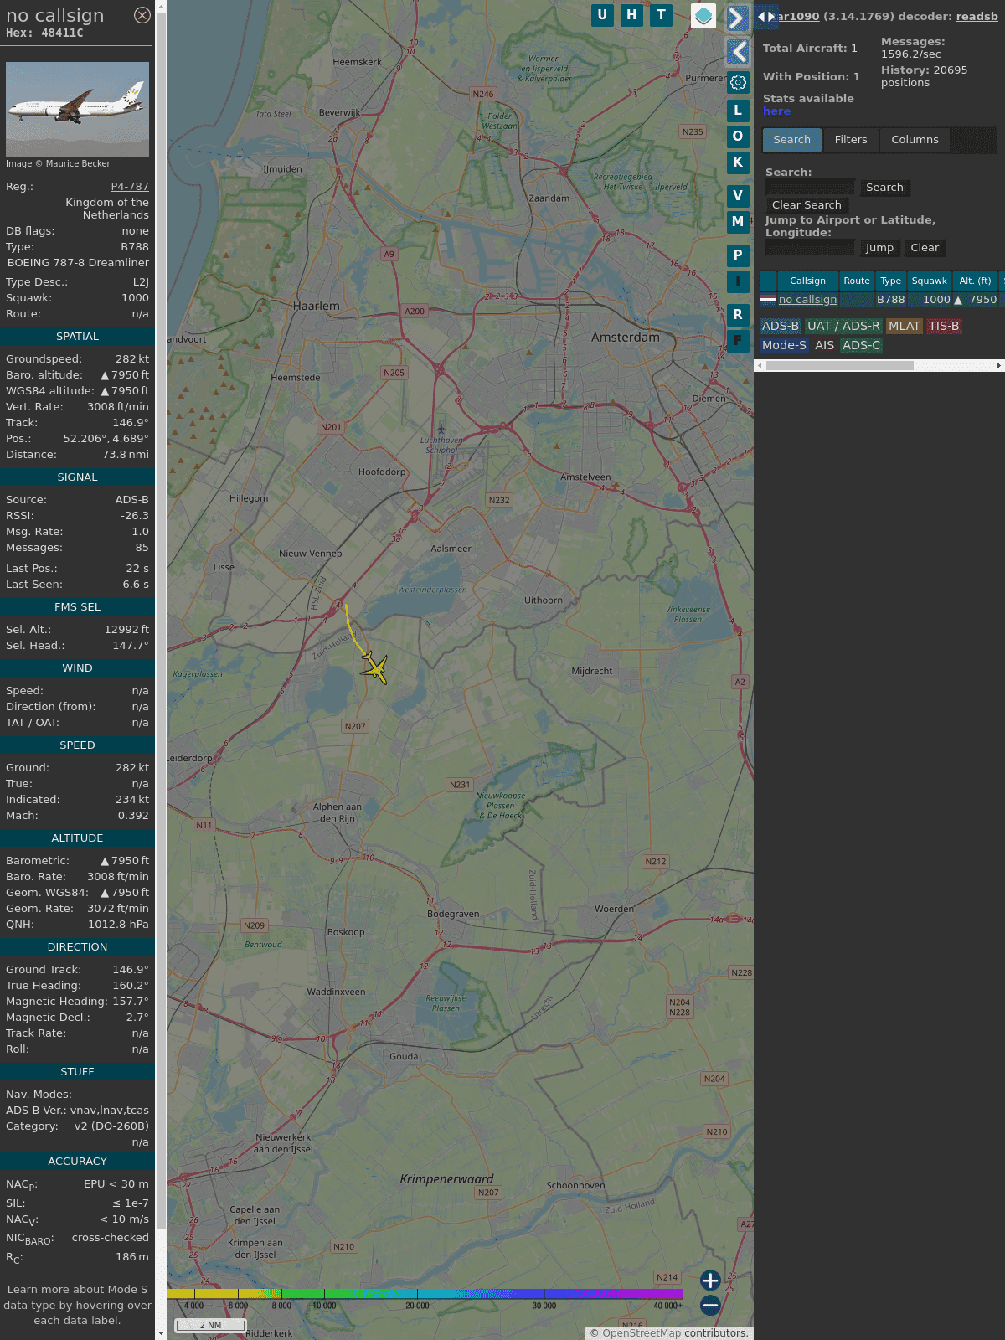Expand the sidebar with right chevron
Viewport: 1005px width, 1340px height.
(x=737, y=18)
